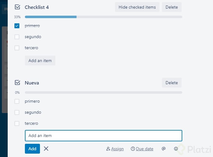Check primero in Nueva checklist
The height and width of the screenshot is (157, 213).
pos(17,101)
